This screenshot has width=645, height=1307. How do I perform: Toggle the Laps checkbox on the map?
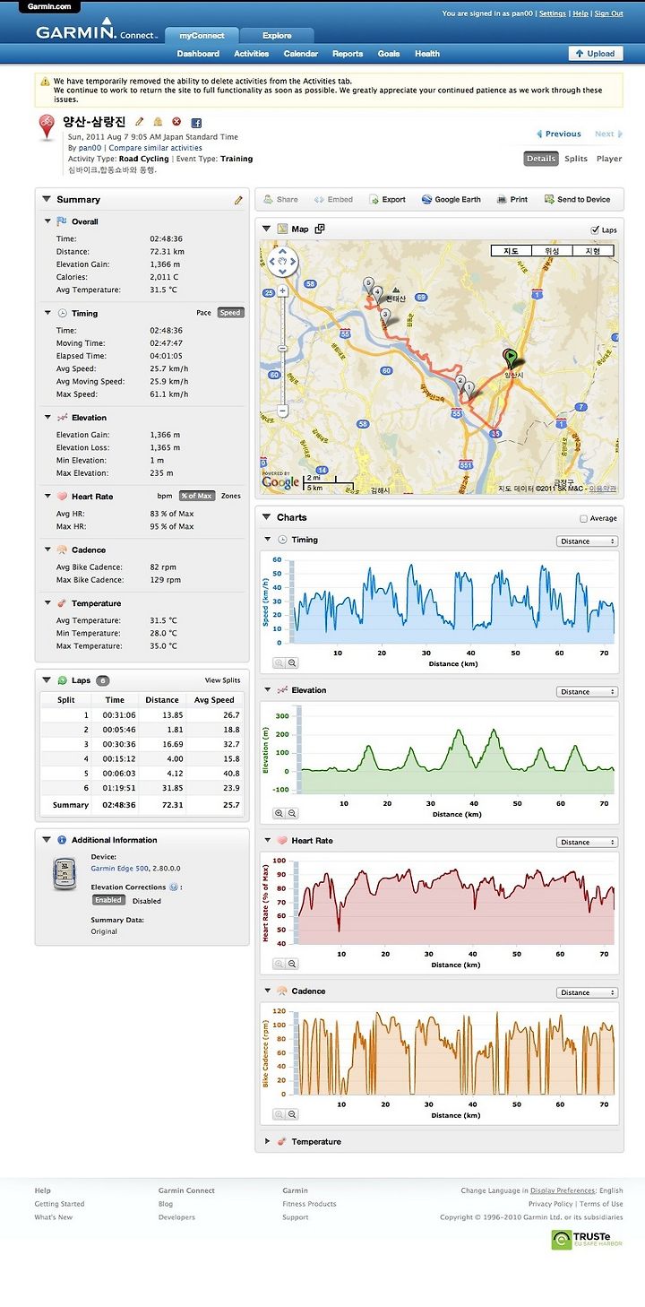click(595, 230)
